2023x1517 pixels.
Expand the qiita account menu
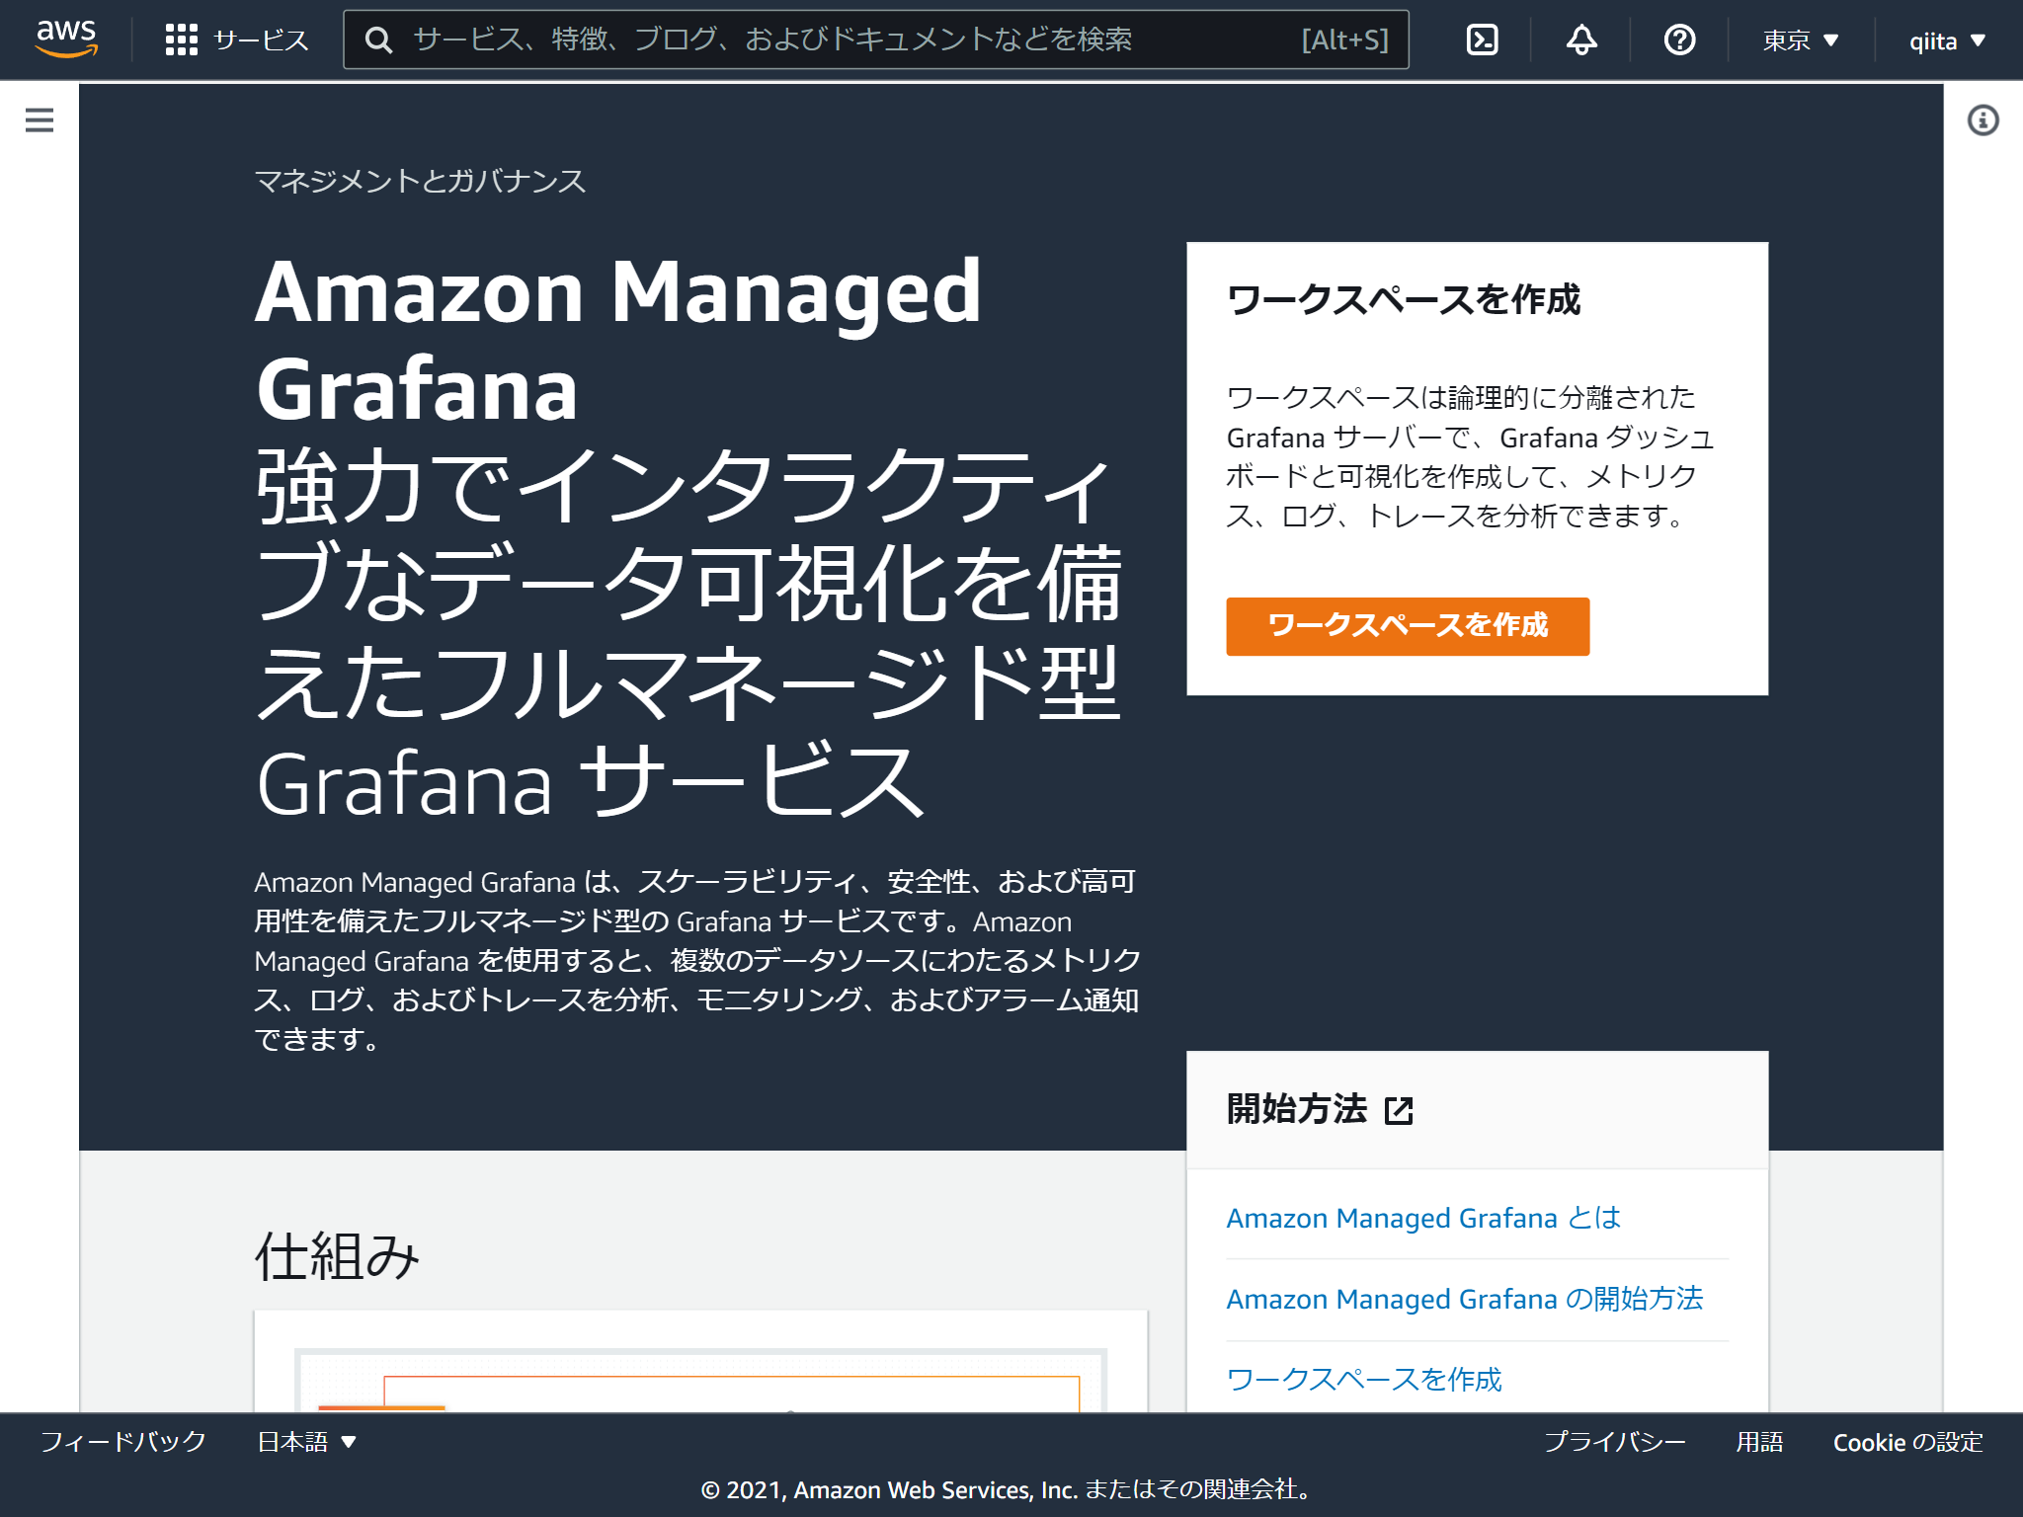pos(1945,40)
